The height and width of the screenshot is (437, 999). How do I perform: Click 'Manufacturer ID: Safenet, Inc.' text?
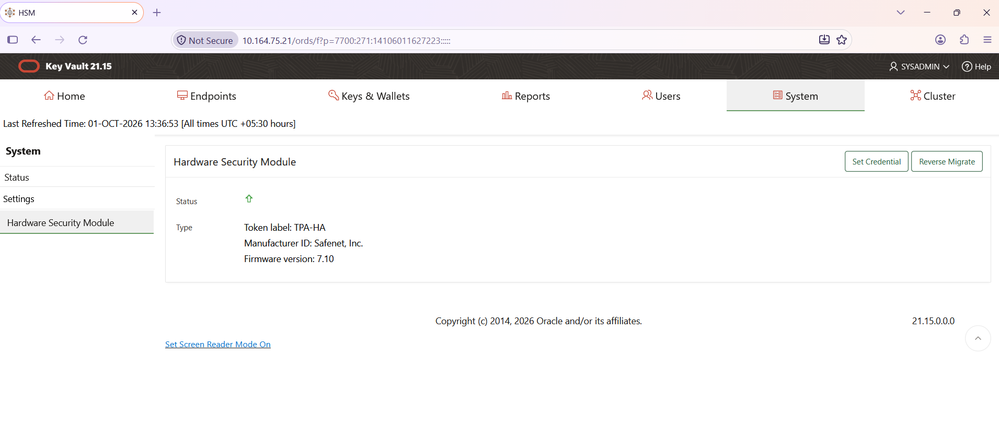pos(304,243)
